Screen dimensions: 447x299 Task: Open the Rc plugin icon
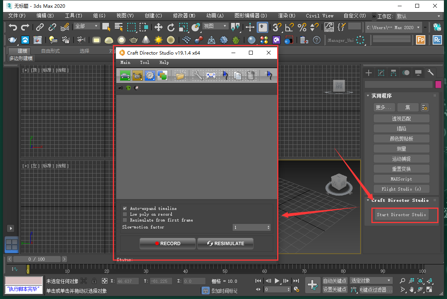(x=437, y=40)
